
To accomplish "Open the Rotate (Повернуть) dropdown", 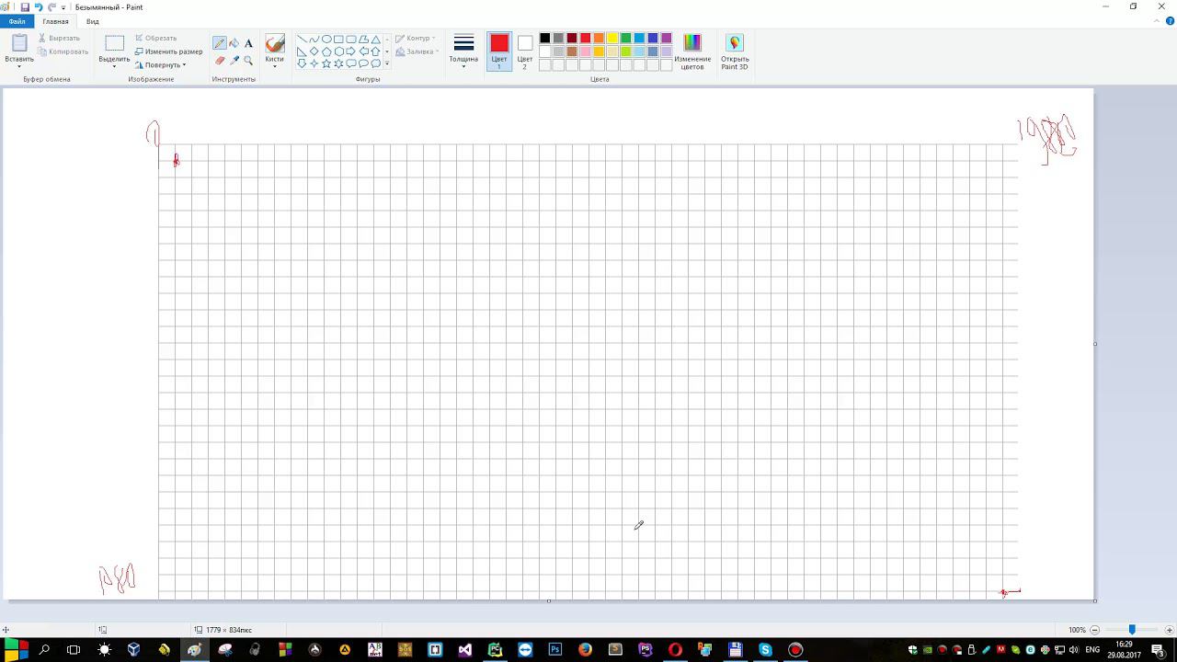I will coord(160,64).
